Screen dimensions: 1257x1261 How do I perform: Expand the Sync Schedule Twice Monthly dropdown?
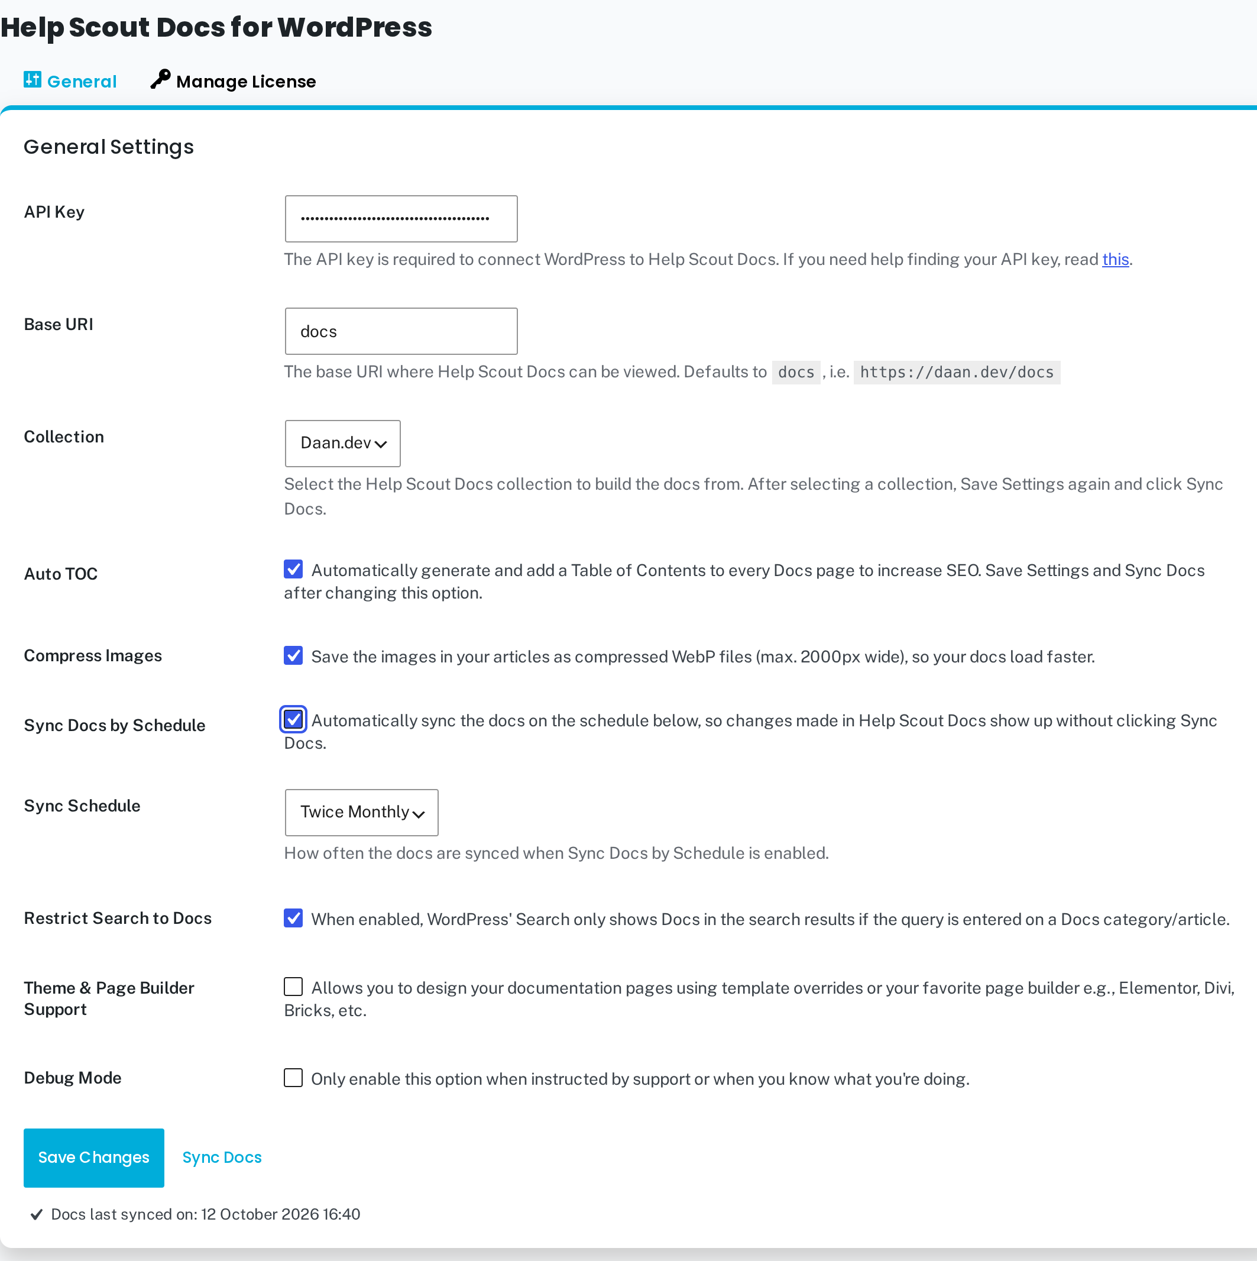click(x=361, y=813)
